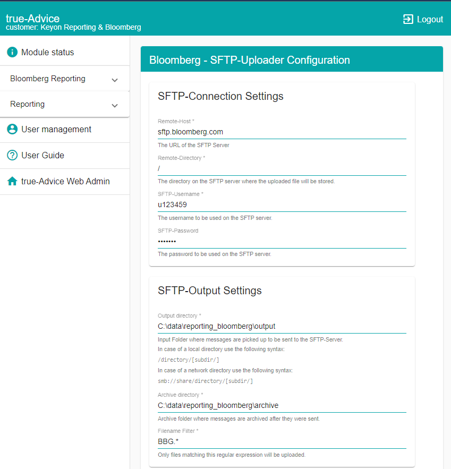
Task: Click 'Only files matching this regular expression' hint
Action: [x=232, y=455]
